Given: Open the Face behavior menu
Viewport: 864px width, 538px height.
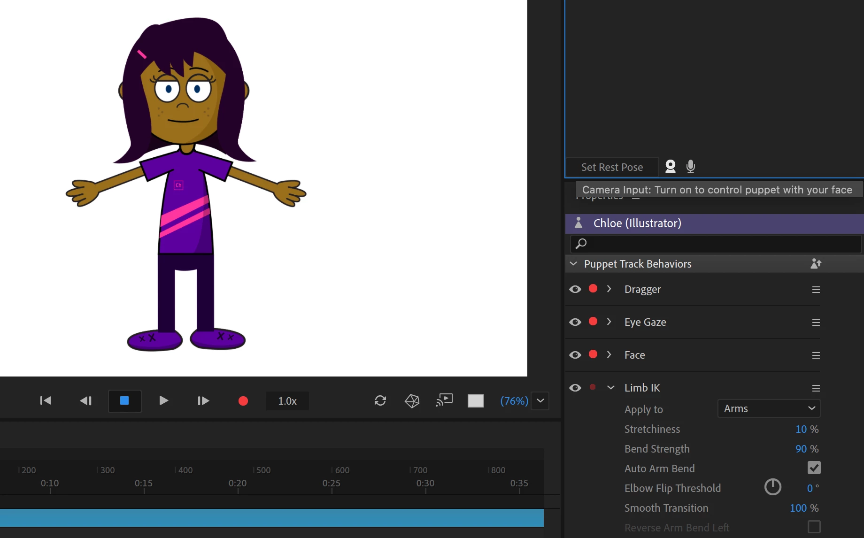Looking at the screenshot, I should click(x=816, y=355).
